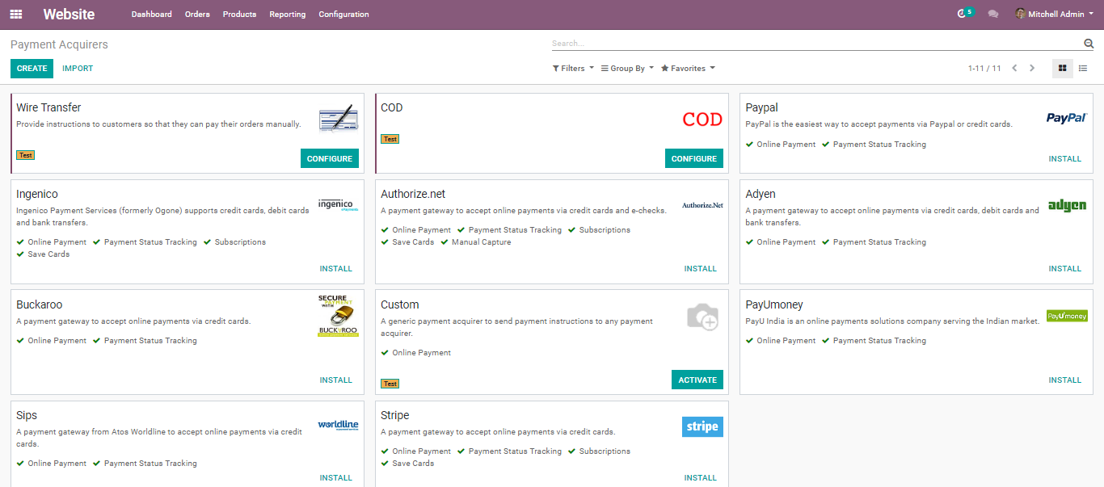The height and width of the screenshot is (487, 1104).
Task: Configure the COD acquirer
Action: tap(694, 158)
